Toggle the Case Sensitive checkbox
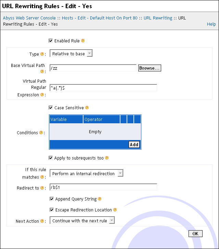Image resolution: width=219 pixels, height=249 pixels. [51, 108]
